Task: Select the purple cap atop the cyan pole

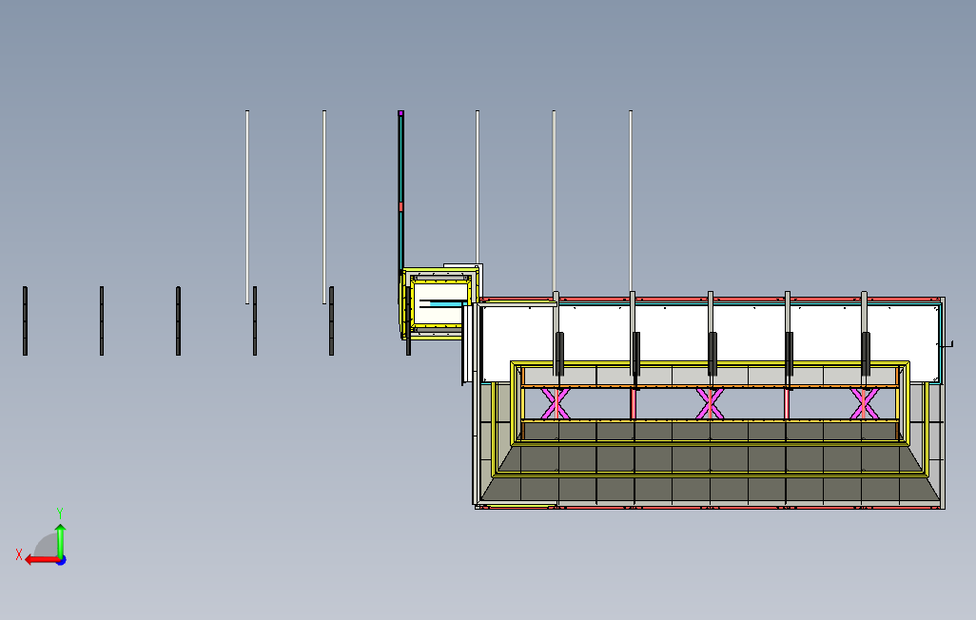Action: (400, 113)
